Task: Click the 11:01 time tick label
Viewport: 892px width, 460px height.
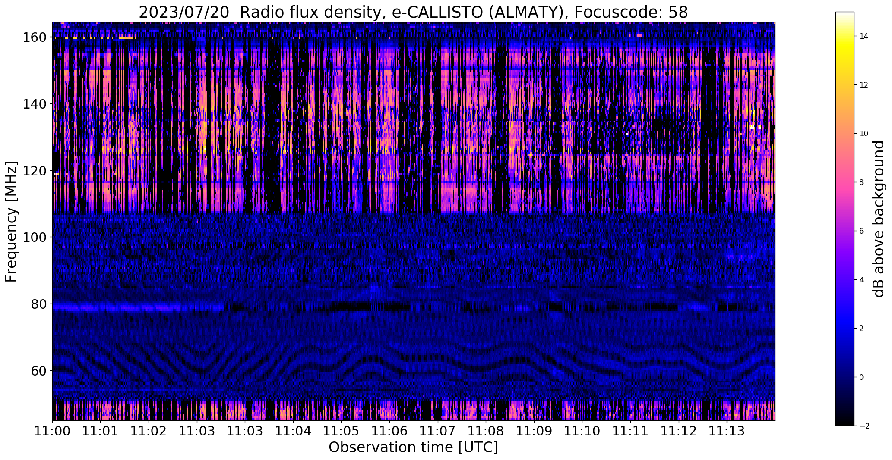Action: 101,431
